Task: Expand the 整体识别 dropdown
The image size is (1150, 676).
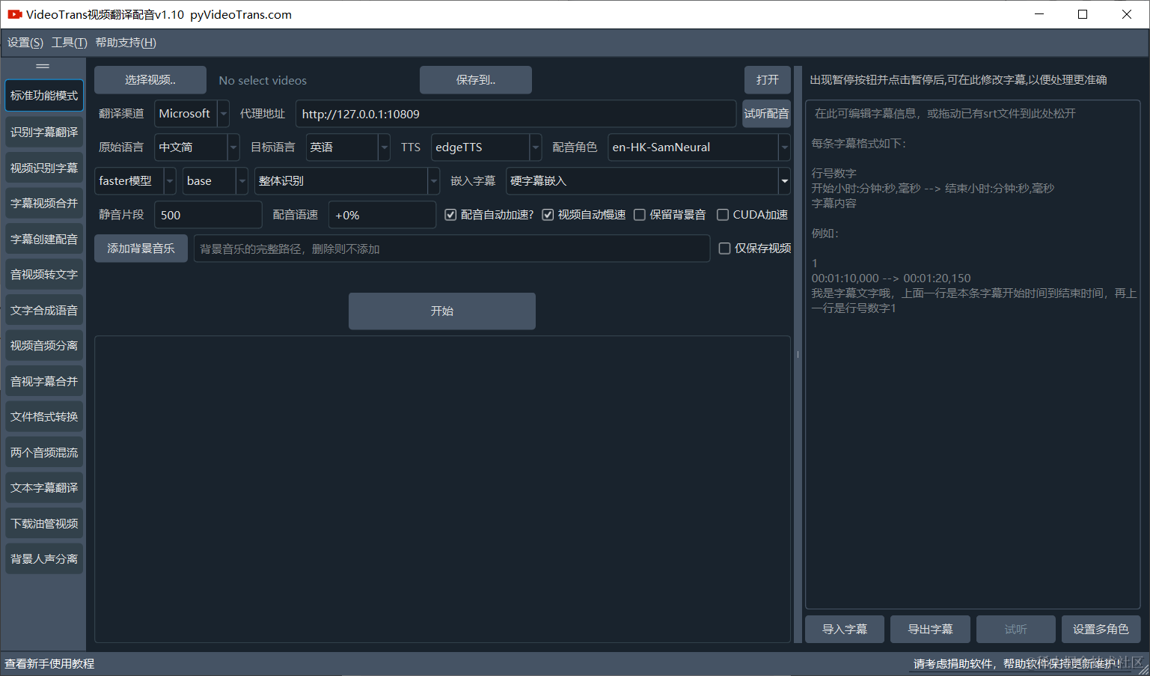Action: pos(347,181)
